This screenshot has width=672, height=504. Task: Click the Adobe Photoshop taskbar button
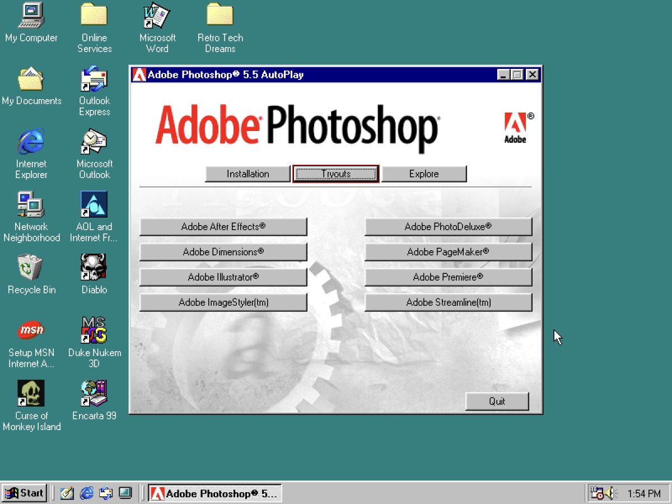[x=215, y=493]
